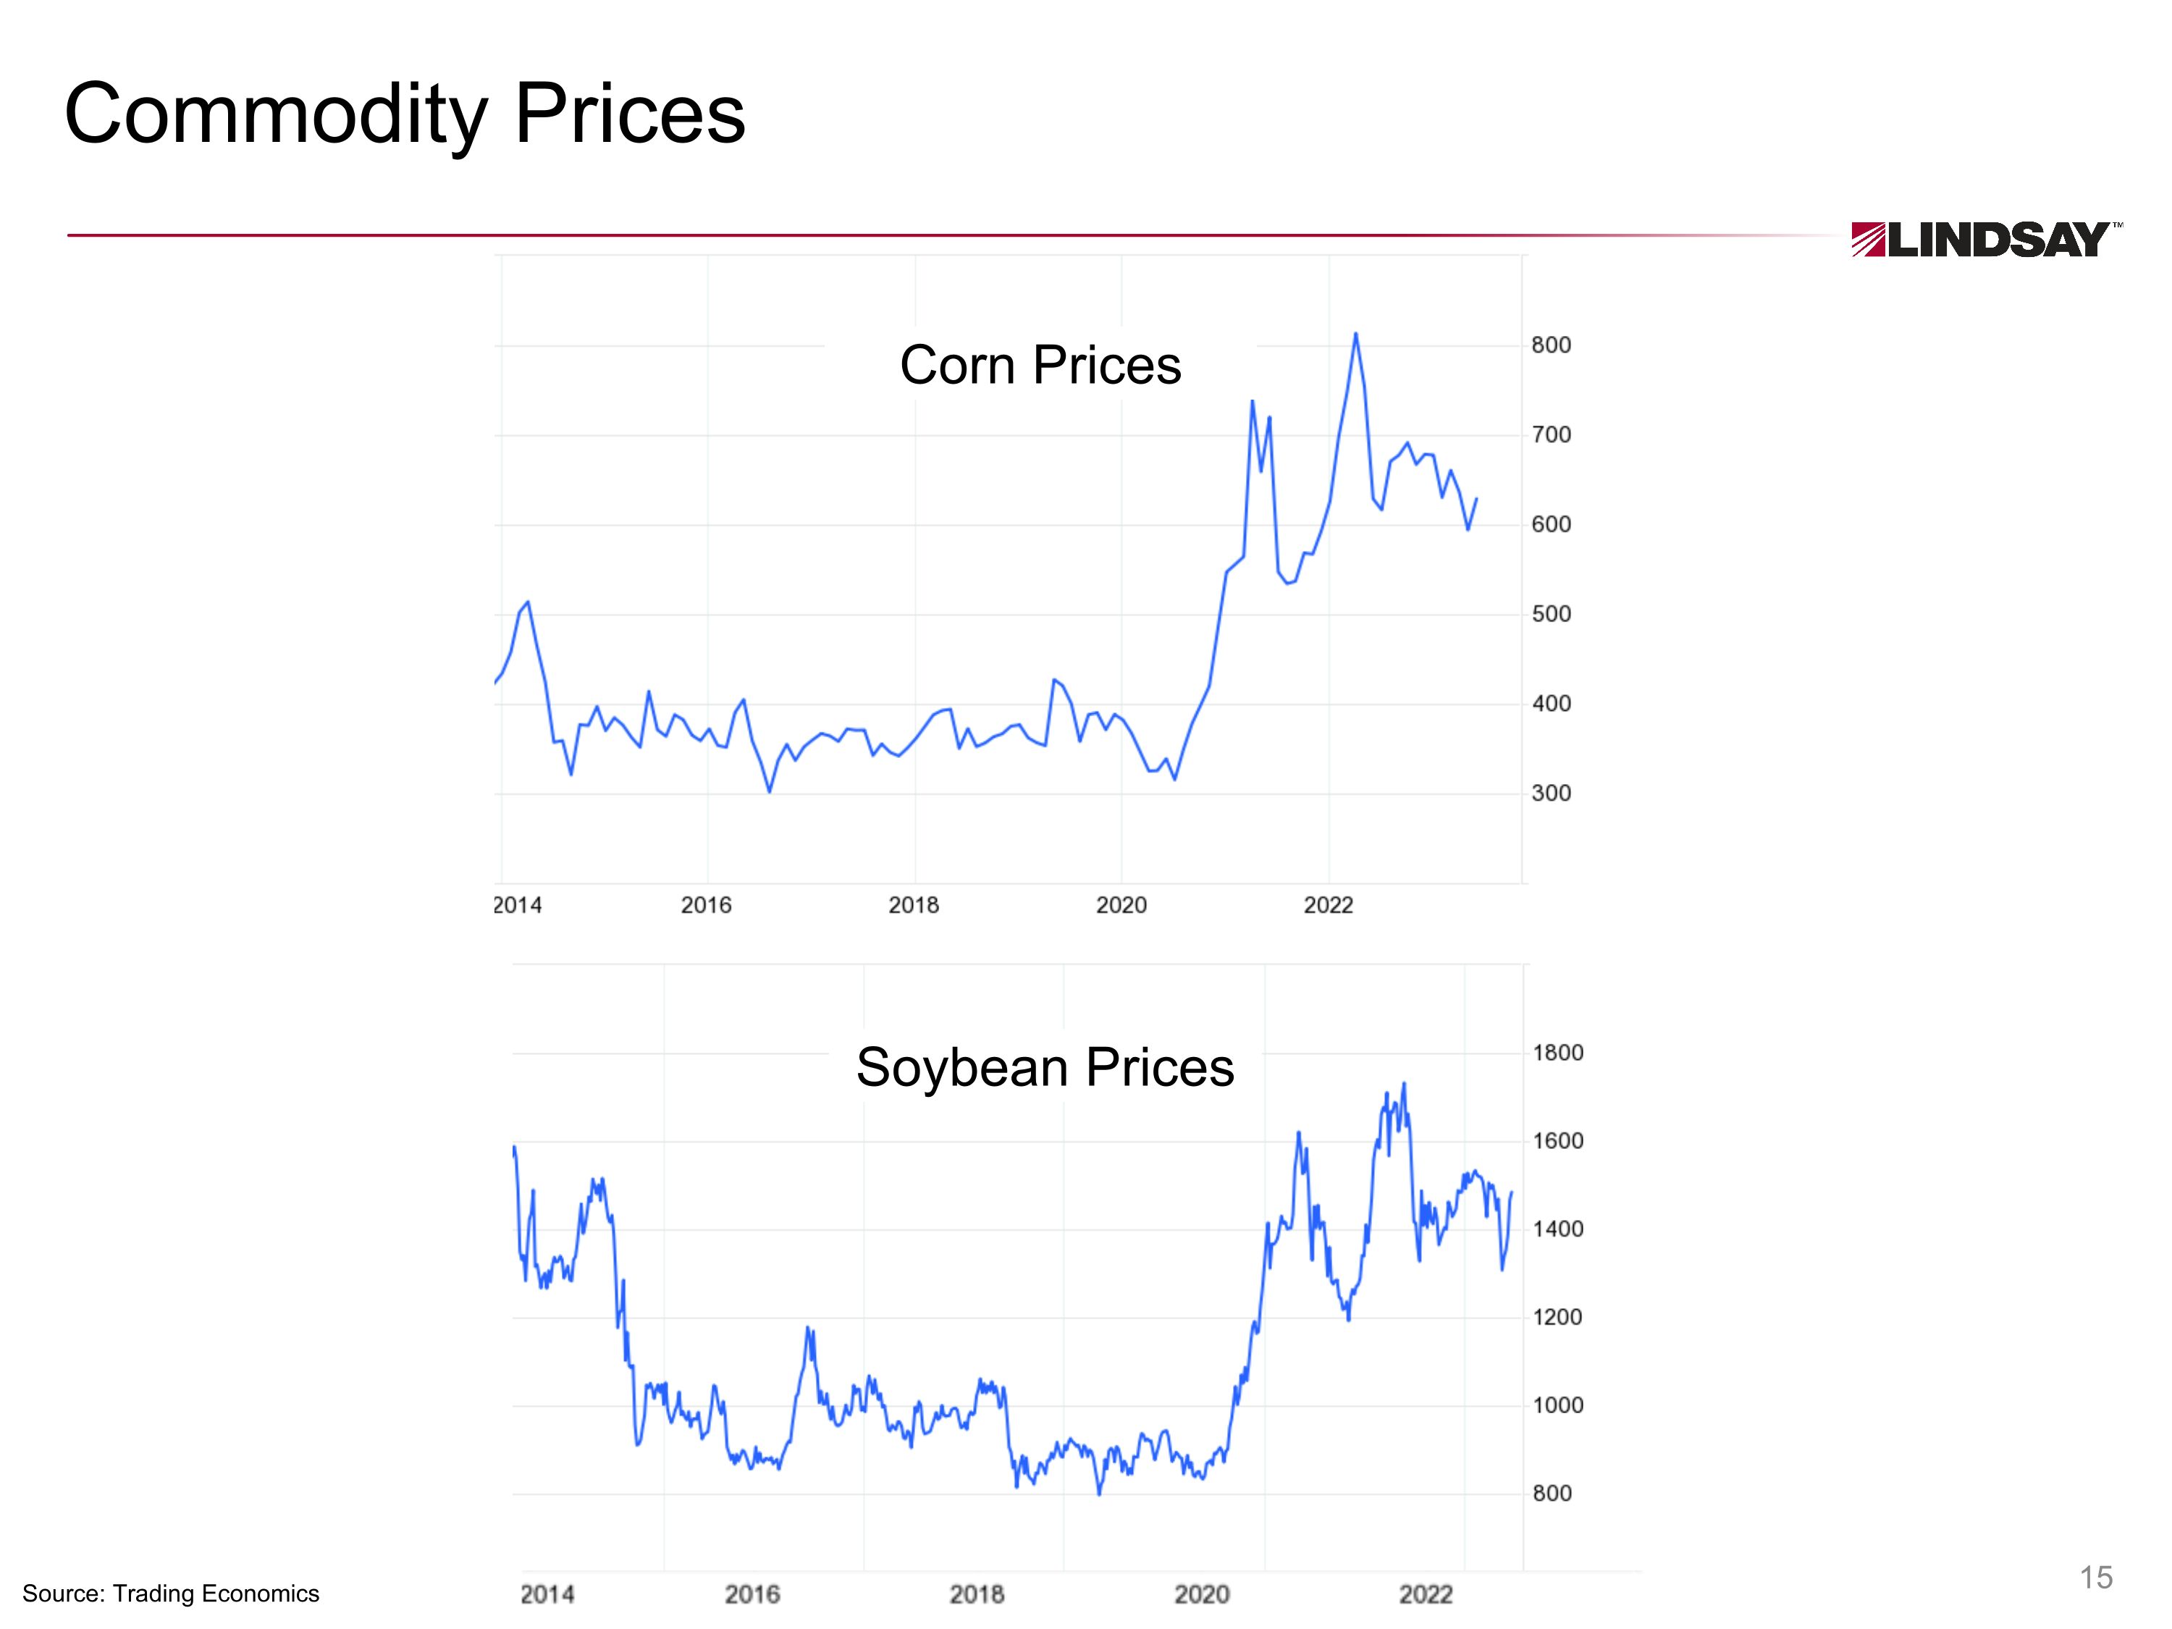Click the 800 tick on soybean chart
This screenshot has height=1629, width=2172.
click(x=1552, y=1494)
